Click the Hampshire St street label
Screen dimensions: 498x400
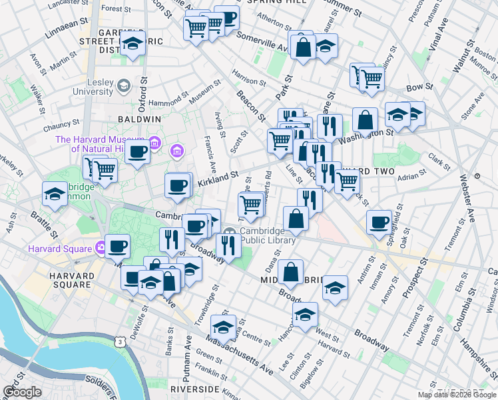[479, 359]
